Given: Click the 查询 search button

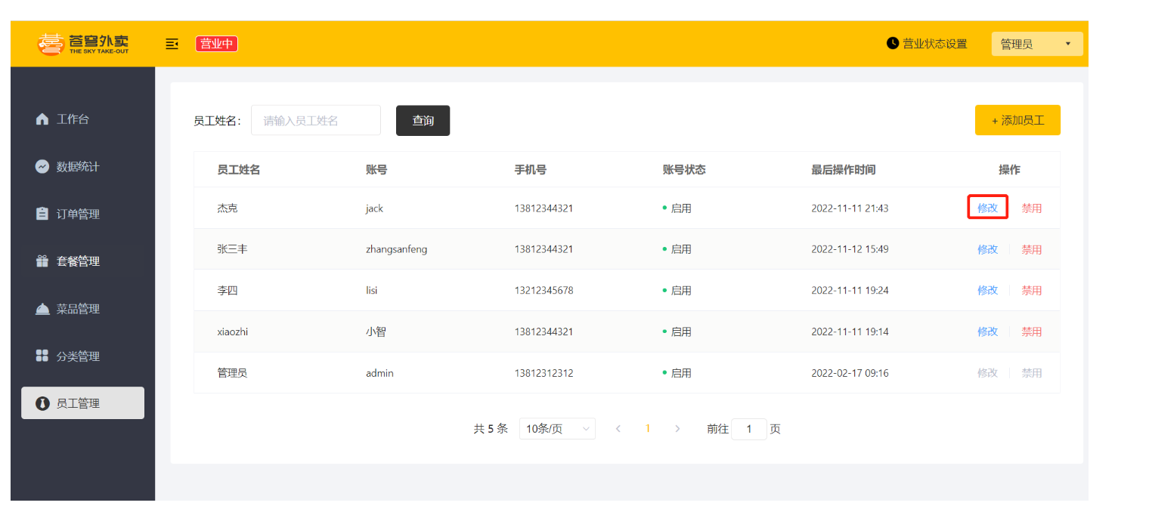Looking at the screenshot, I should pos(423,121).
